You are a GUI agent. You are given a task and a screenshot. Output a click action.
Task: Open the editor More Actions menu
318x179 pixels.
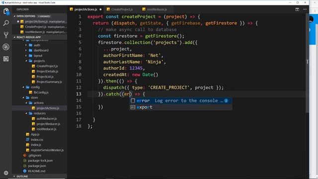(x=305, y=9)
